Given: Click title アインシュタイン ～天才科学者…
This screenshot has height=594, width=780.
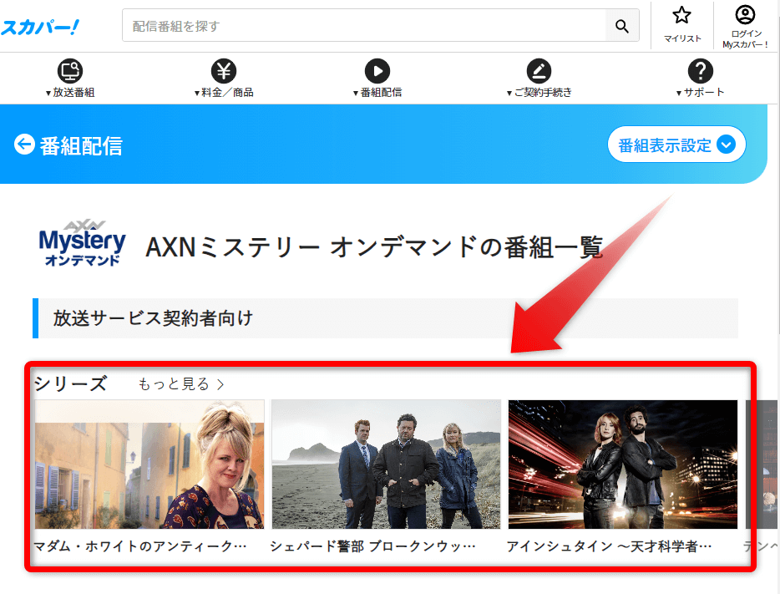Looking at the screenshot, I should (610, 546).
